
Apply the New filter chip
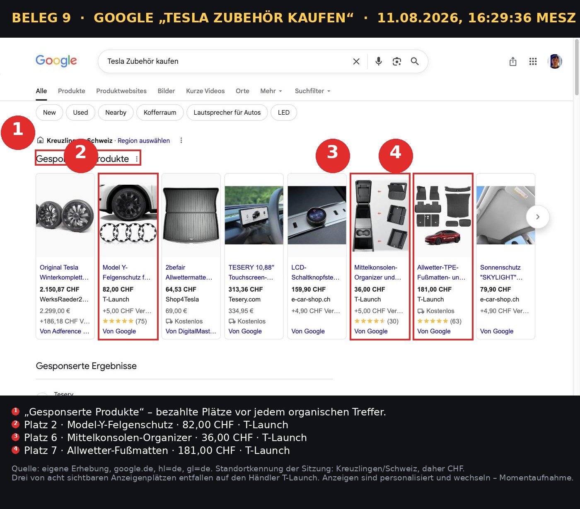pos(49,113)
